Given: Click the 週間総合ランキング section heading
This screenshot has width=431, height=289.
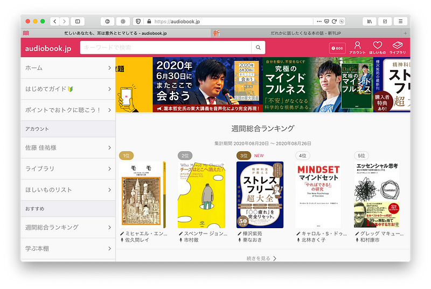Looking at the screenshot, I should [263, 129].
